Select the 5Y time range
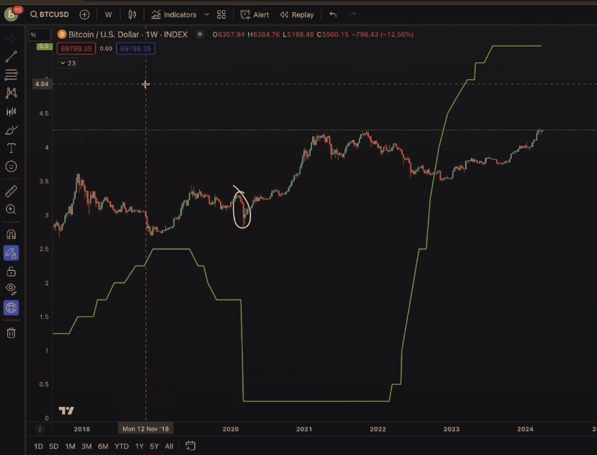This screenshot has width=597, height=455. 154,446
